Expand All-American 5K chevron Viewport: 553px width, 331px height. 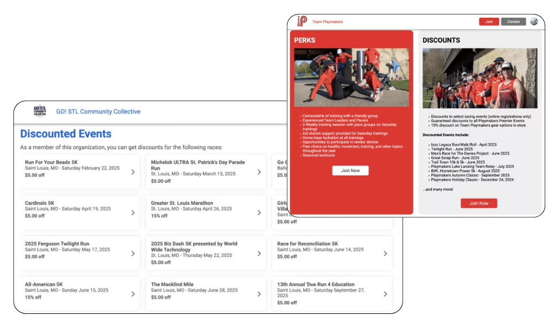coord(133,294)
